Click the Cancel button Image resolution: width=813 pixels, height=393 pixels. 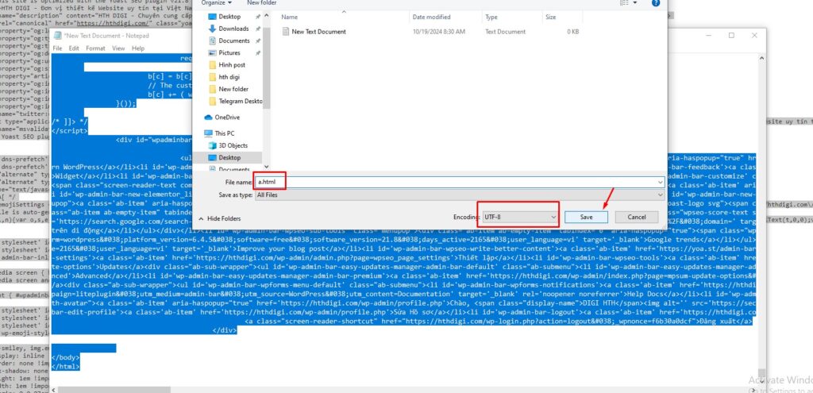point(637,217)
